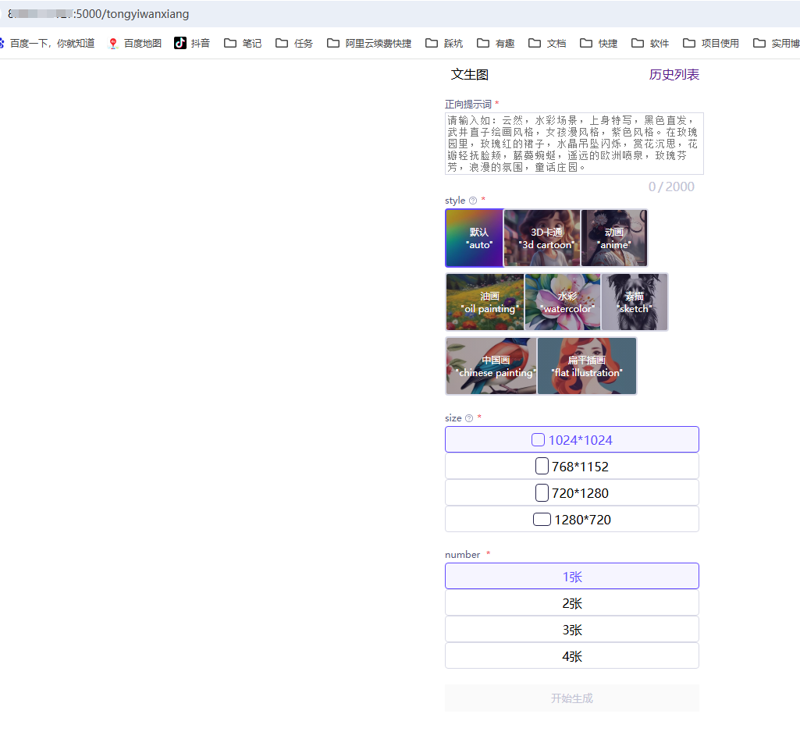800x753 pixels.
Task: Open the 百度一下 bookmark
Action: tap(48, 44)
